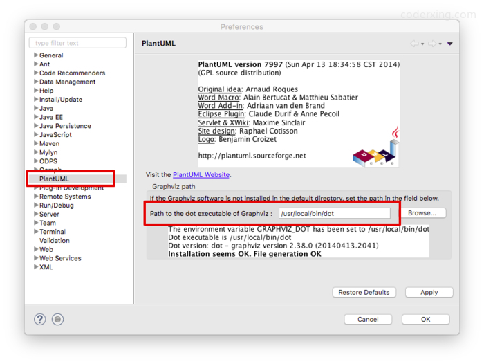Click the Apply button
Viewport: 484px width, 364px height.
pos(429,292)
